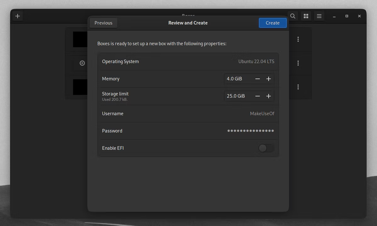This screenshot has height=226, width=377.
Task: Open three-dot menu of second box
Action: click(298, 63)
